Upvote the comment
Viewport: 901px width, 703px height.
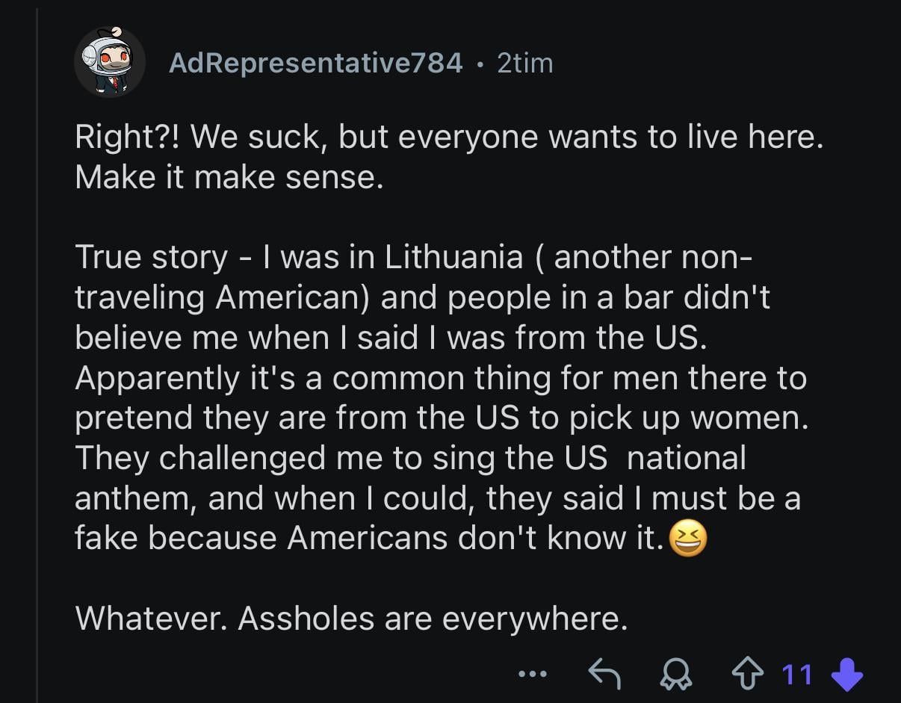click(747, 675)
